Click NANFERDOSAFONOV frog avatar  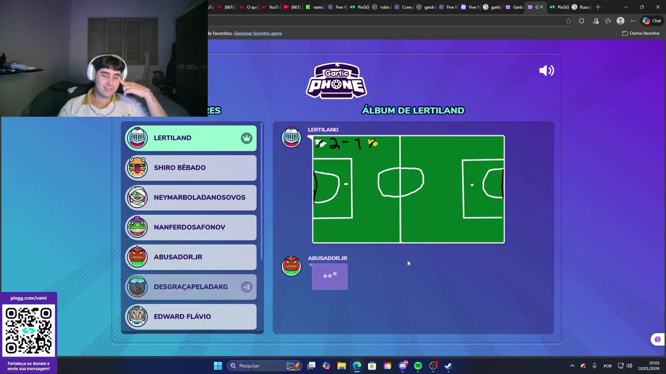pyautogui.click(x=137, y=227)
